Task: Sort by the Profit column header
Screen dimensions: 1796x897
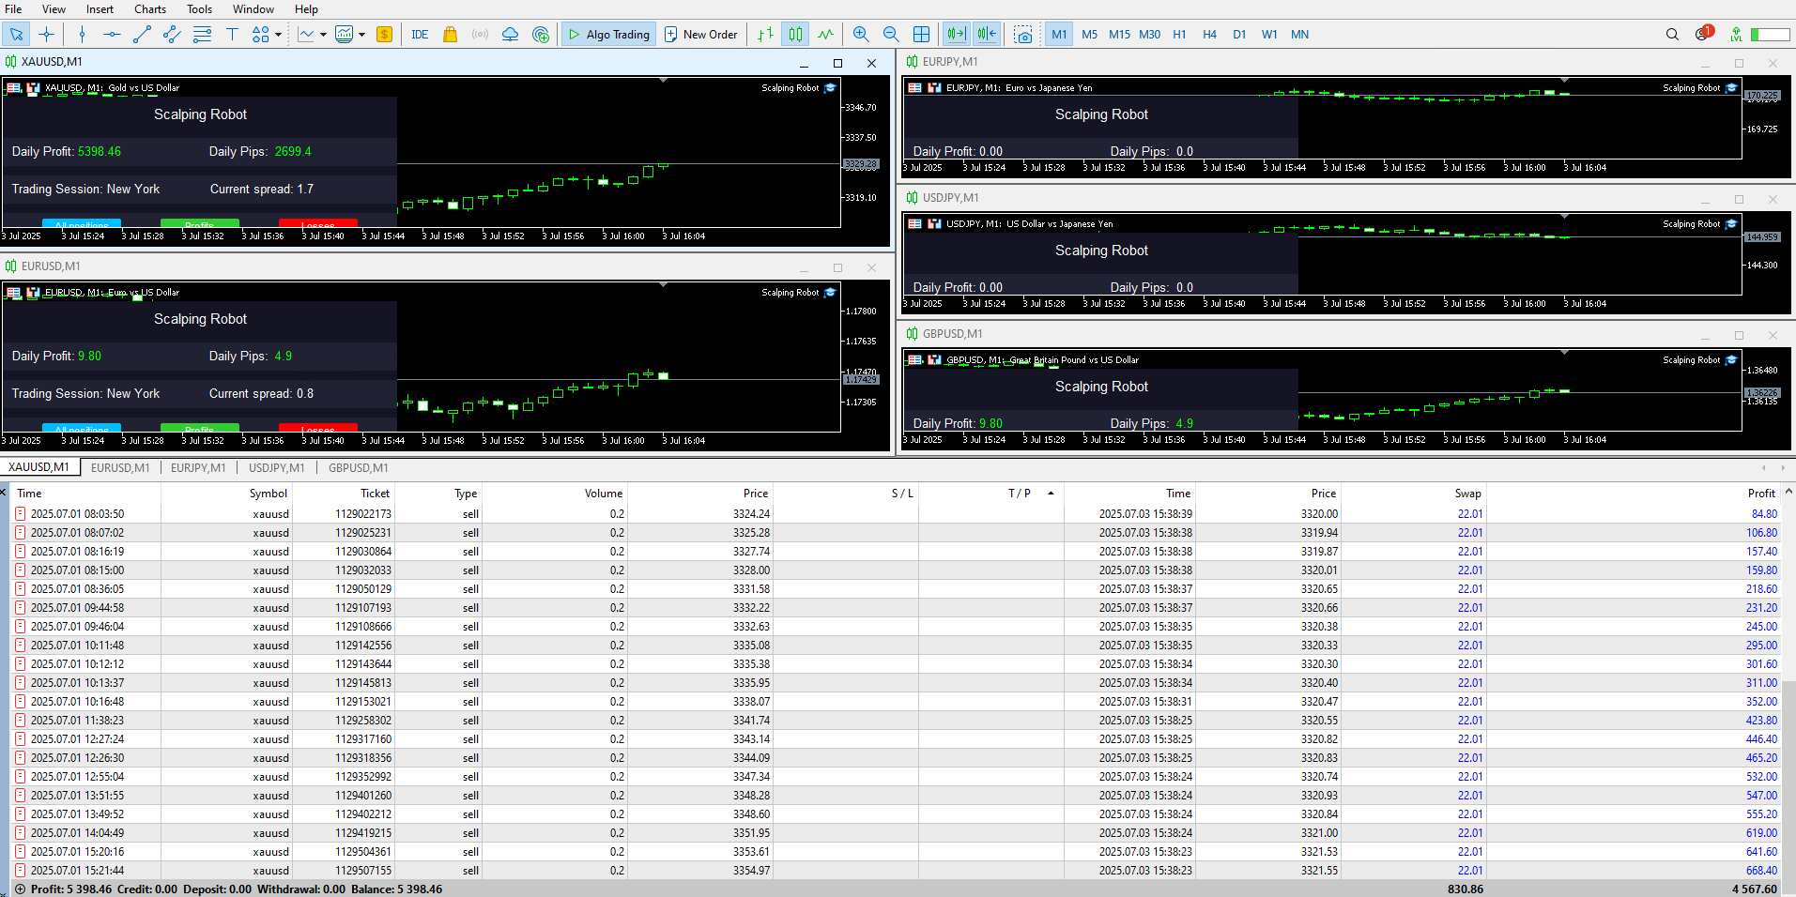Action: (x=1761, y=494)
